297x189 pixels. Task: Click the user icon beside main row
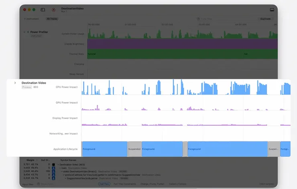point(54,168)
